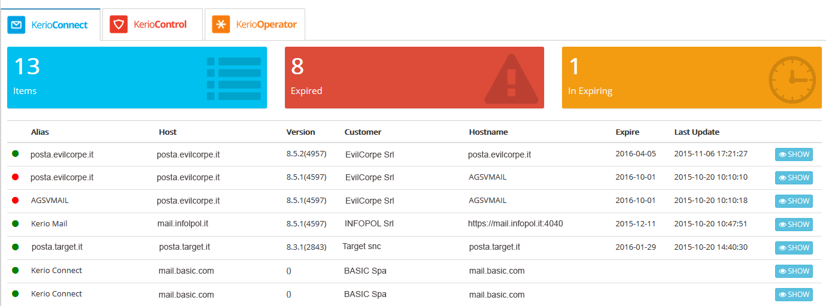
Task: Select last update 2015-10-20 10:47:51
Action: (711, 223)
